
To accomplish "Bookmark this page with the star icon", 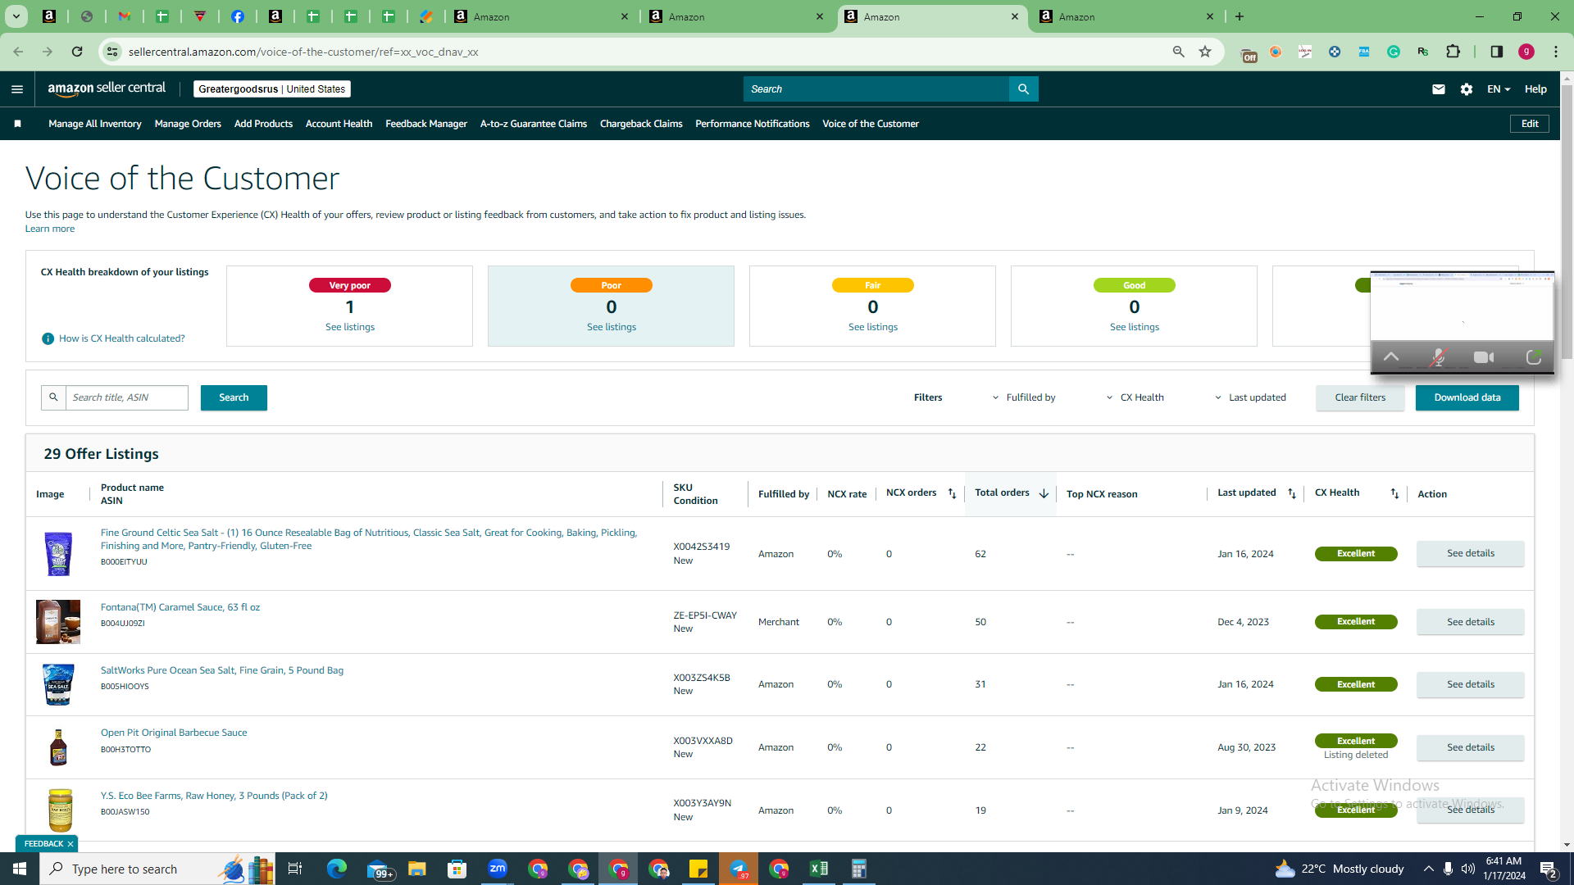I will (x=1205, y=52).
